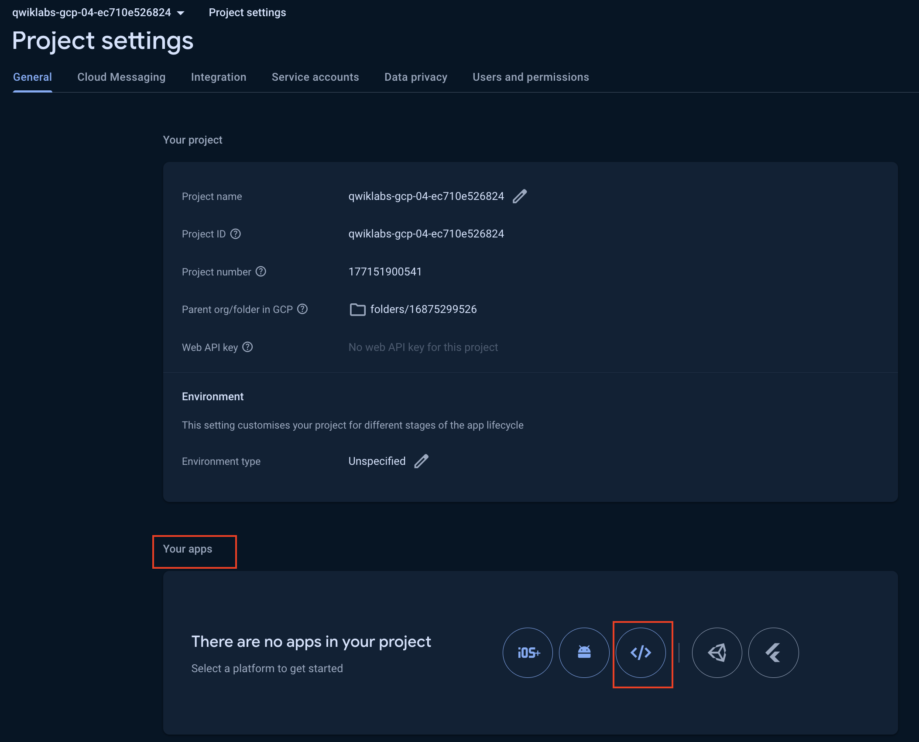Edit the project name with pencil icon
The width and height of the screenshot is (919, 742).
click(x=520, y=196)
